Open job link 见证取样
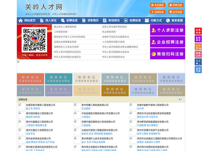 pyautogui.click(x=86, y=108)
